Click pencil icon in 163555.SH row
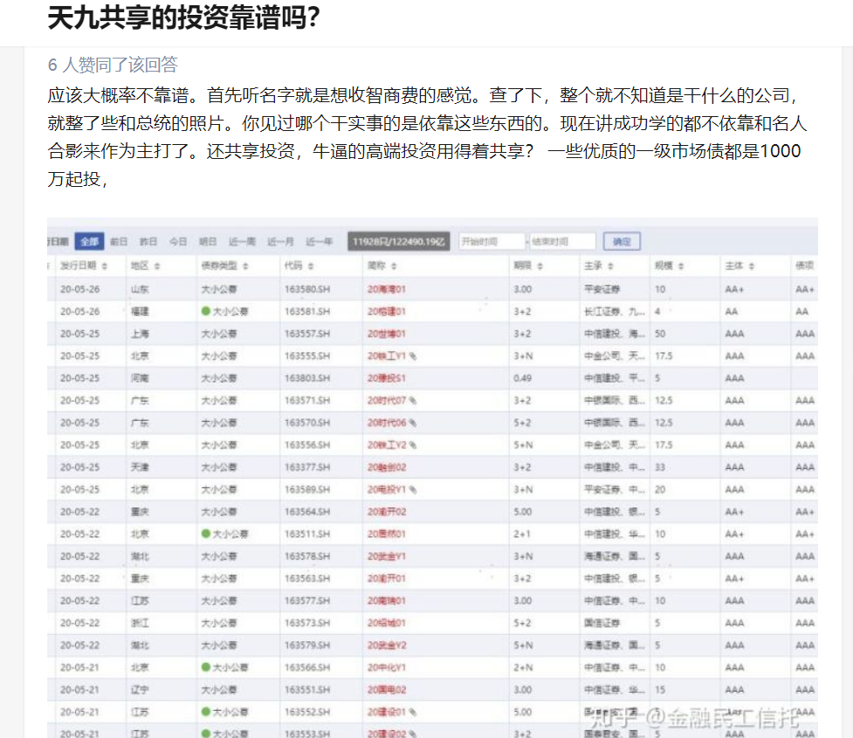Screen dimensions: 853x738 [x=413, y=356]
